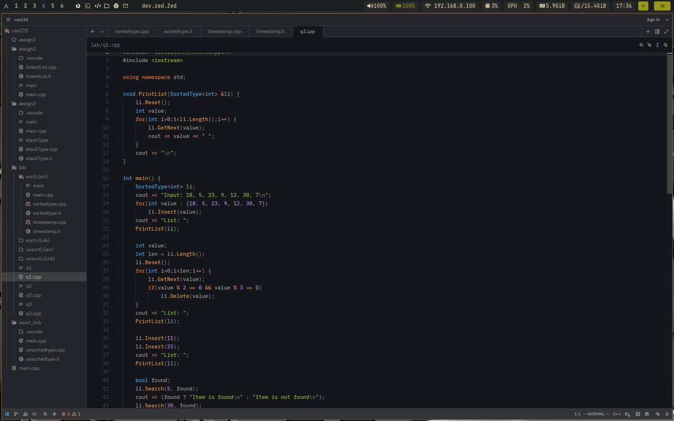
Task: Click the 17:36 clock in top bar
Action: click(624, 6)
